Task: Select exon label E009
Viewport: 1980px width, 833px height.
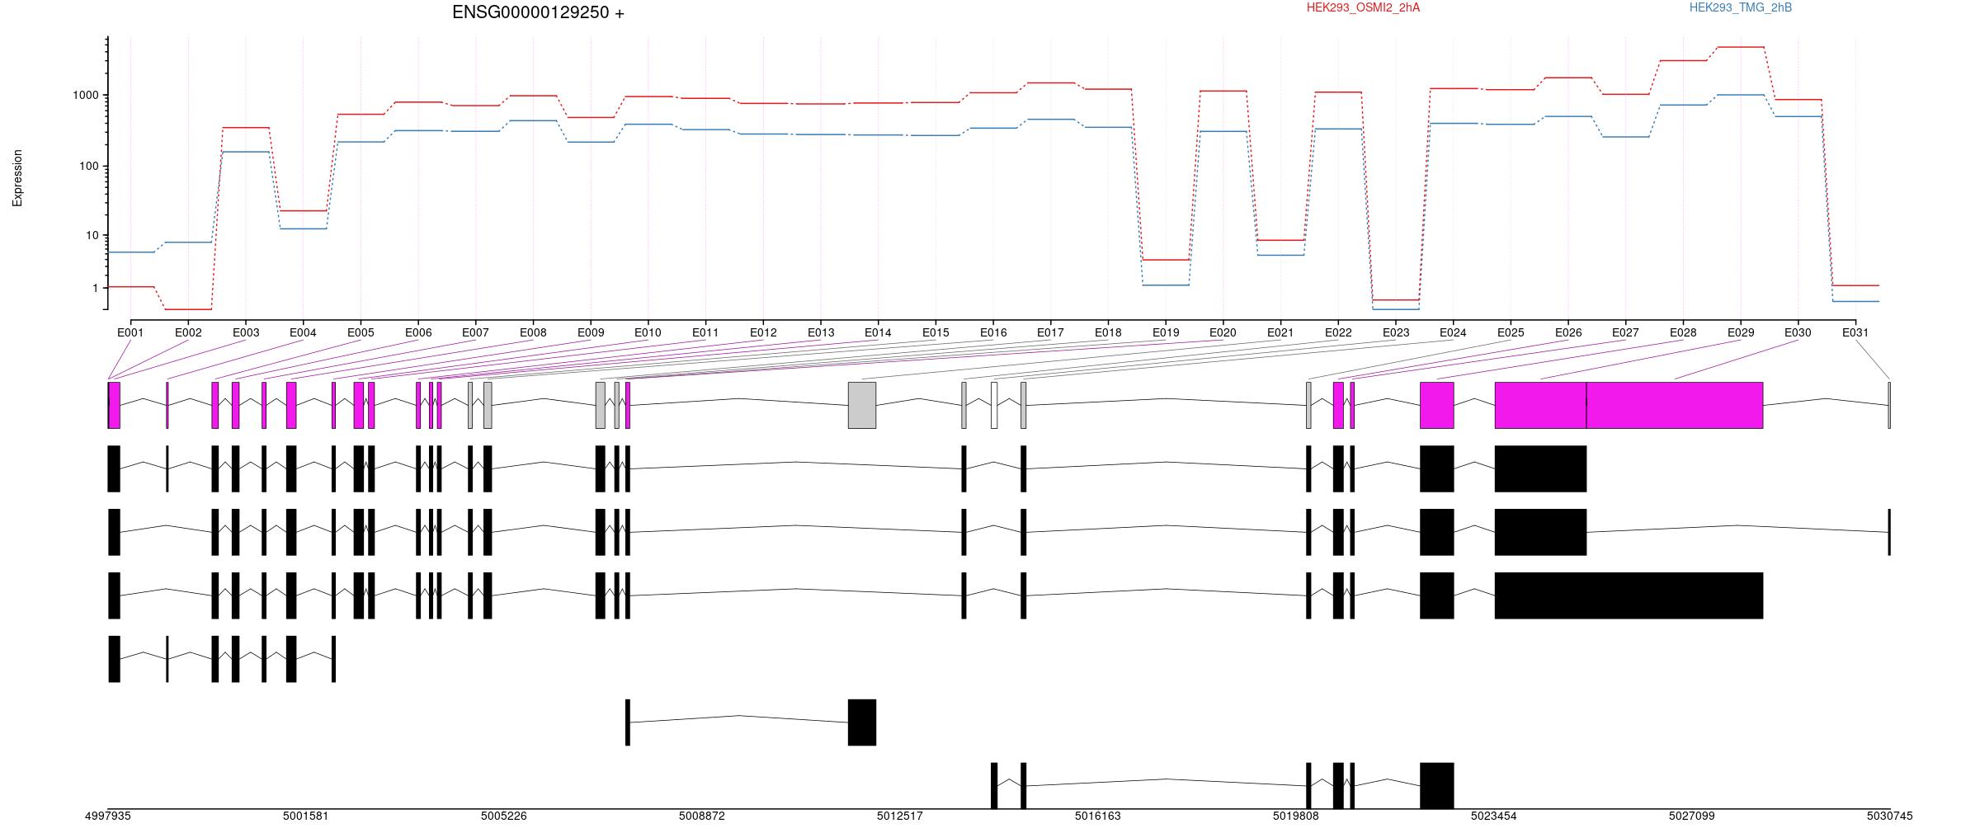Action: tap(591, 333)
